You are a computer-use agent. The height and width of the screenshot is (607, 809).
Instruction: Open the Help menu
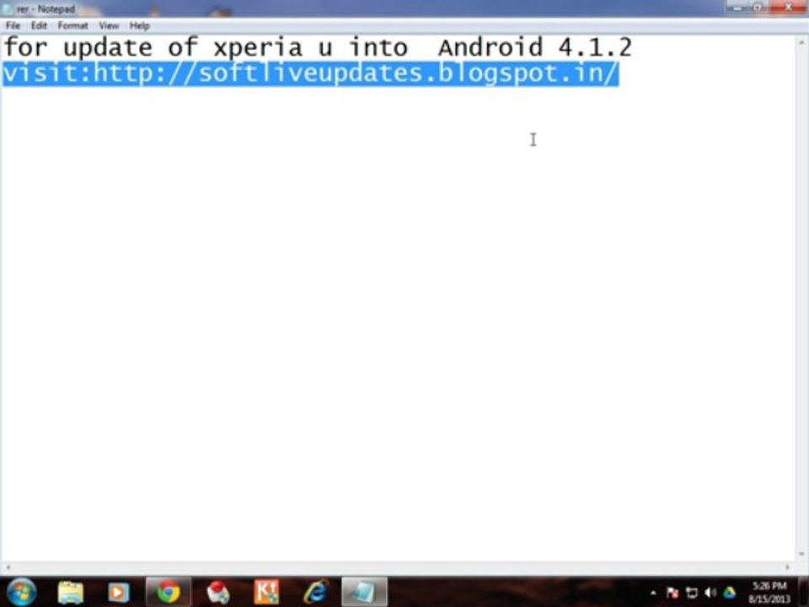tap(139, 26)
